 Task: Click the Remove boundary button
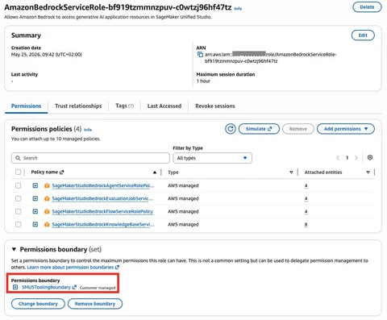95,304
